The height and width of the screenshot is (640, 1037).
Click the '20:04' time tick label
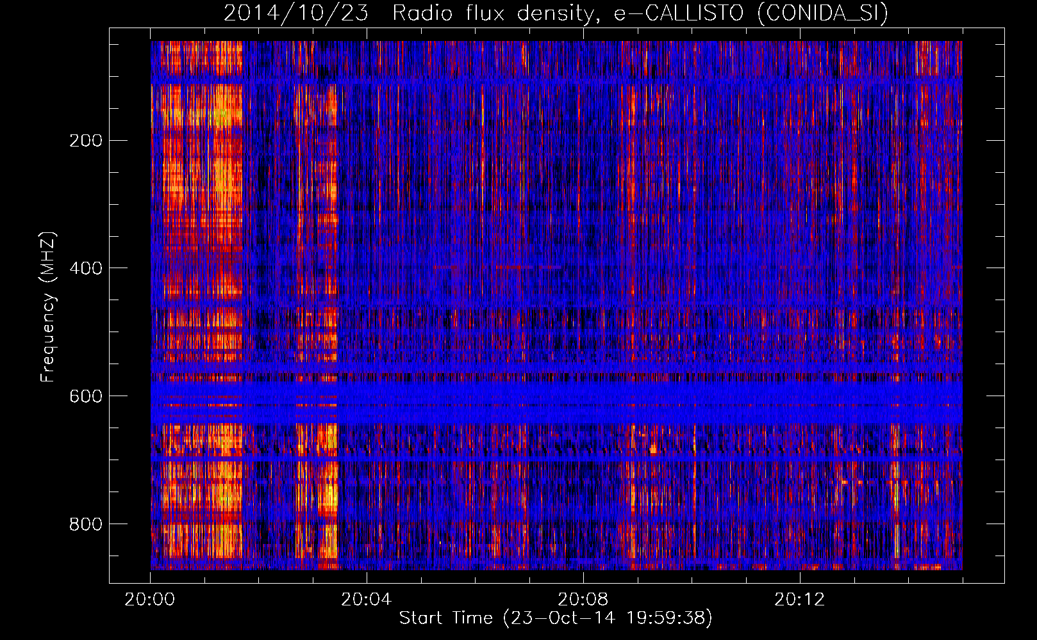(367, 600)
